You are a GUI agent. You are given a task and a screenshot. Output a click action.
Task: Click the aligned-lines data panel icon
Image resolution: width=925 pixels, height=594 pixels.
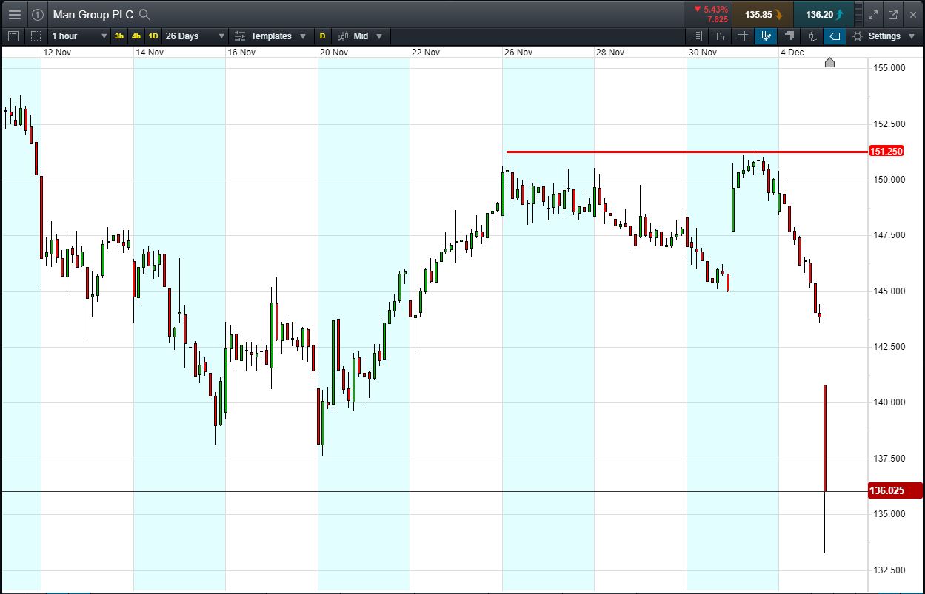[x=697, y=36]
